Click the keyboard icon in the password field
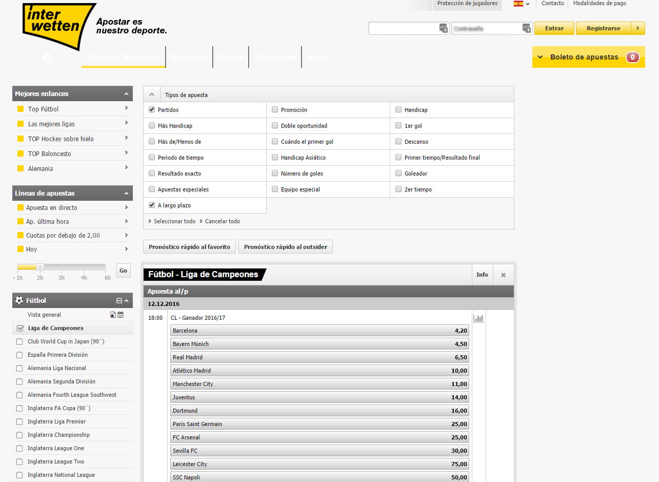 [526, 28]
